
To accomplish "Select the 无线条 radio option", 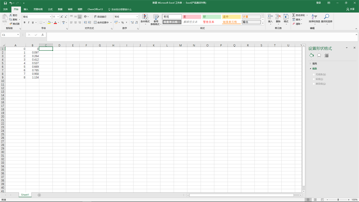I will pos(314,74).
